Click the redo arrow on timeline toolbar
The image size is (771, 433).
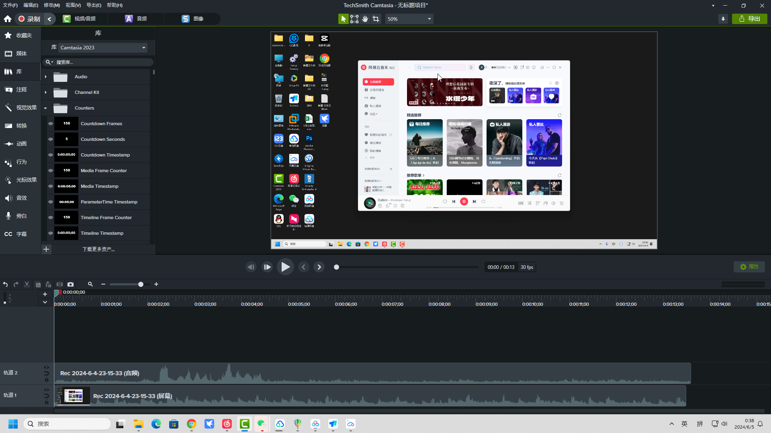[16, 284]
